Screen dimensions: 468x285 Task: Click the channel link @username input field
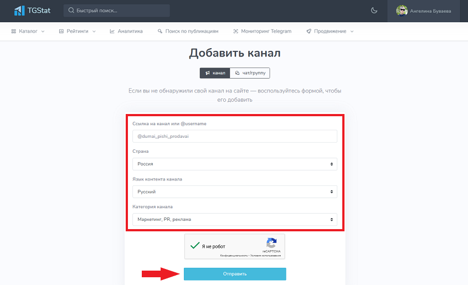pos(235,136)
